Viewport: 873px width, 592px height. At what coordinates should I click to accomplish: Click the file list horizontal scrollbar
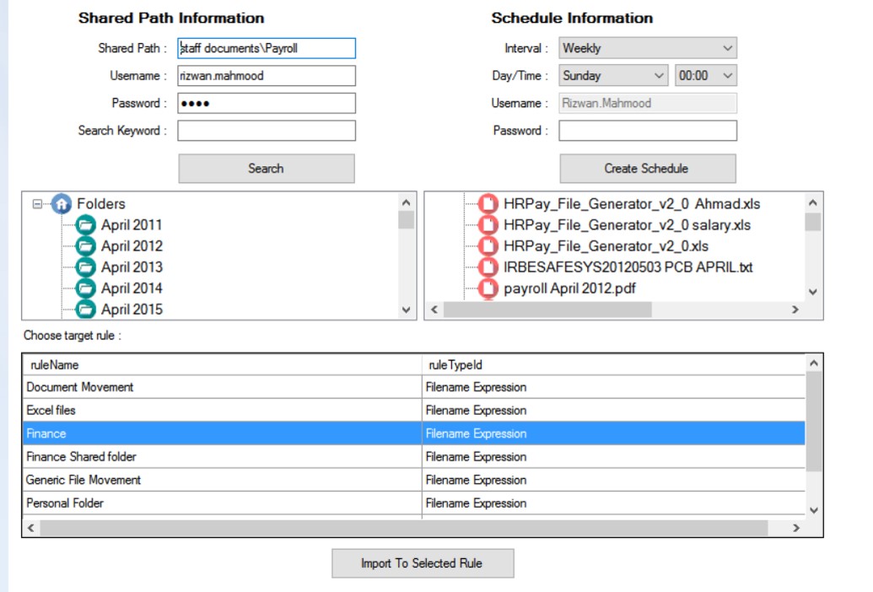click(x=548, y=310)
